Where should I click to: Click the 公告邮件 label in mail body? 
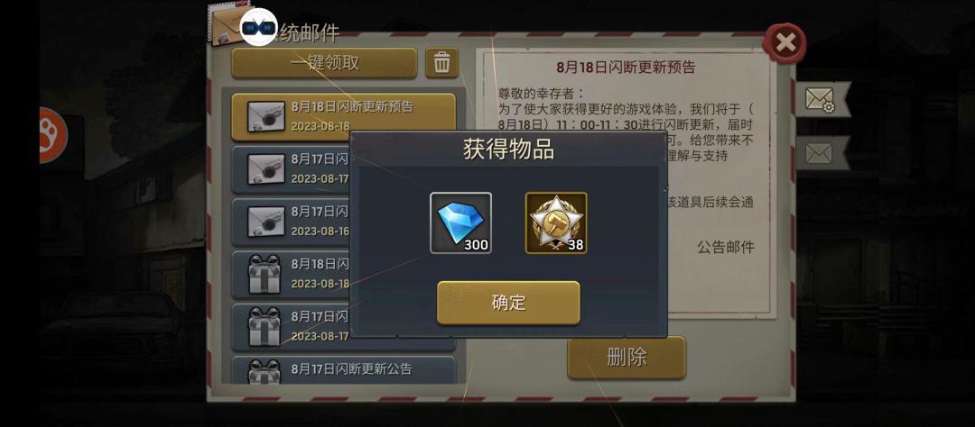(x=725, y=248)
